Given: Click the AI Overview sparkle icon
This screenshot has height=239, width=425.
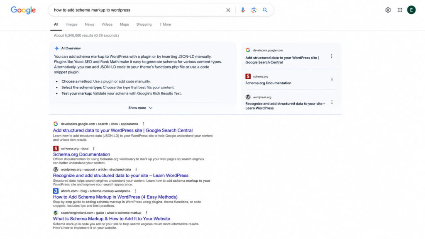Looking at the screenshot, I should [56, 48].
